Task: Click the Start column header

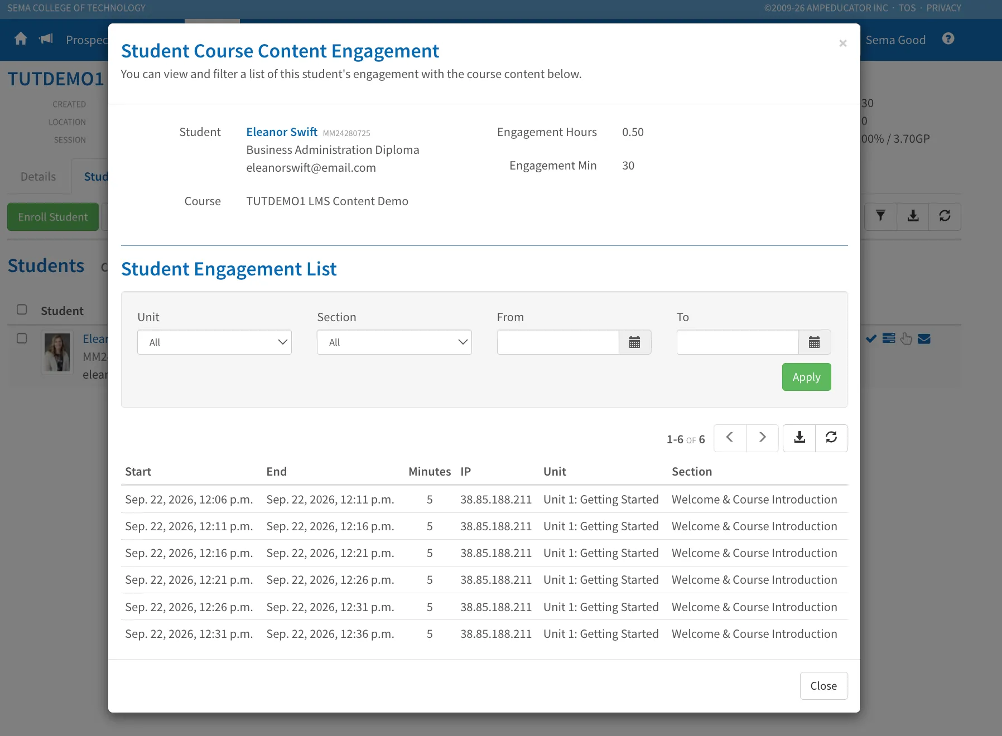Action: point(138,472)
